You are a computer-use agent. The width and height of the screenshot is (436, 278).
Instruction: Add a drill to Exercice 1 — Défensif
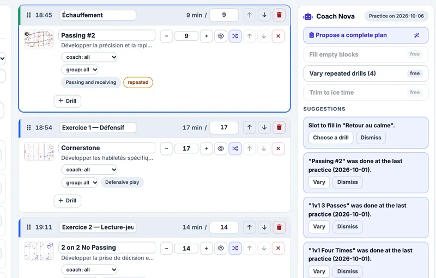point(67,201)
